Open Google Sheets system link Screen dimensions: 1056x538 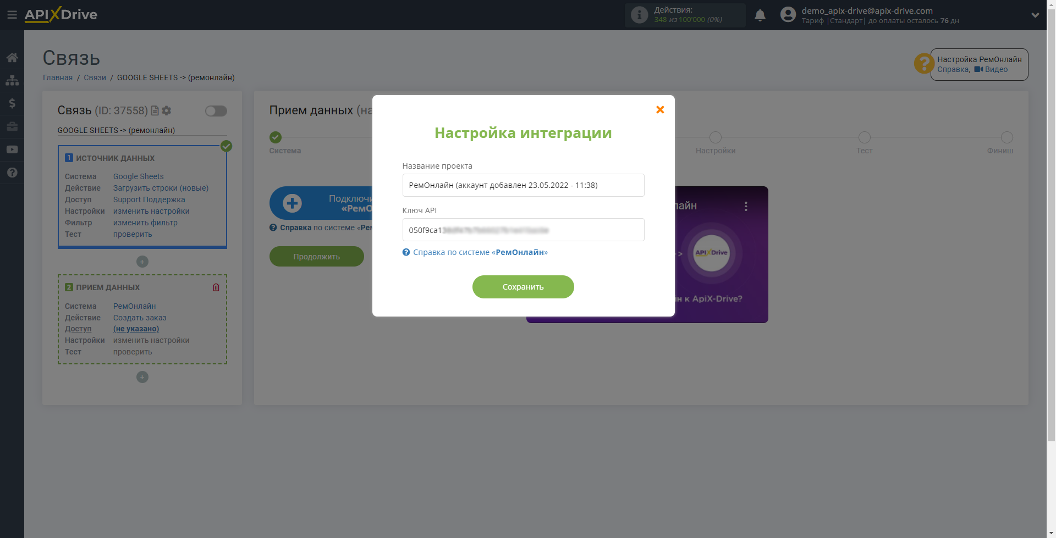(x=139, y=176)
